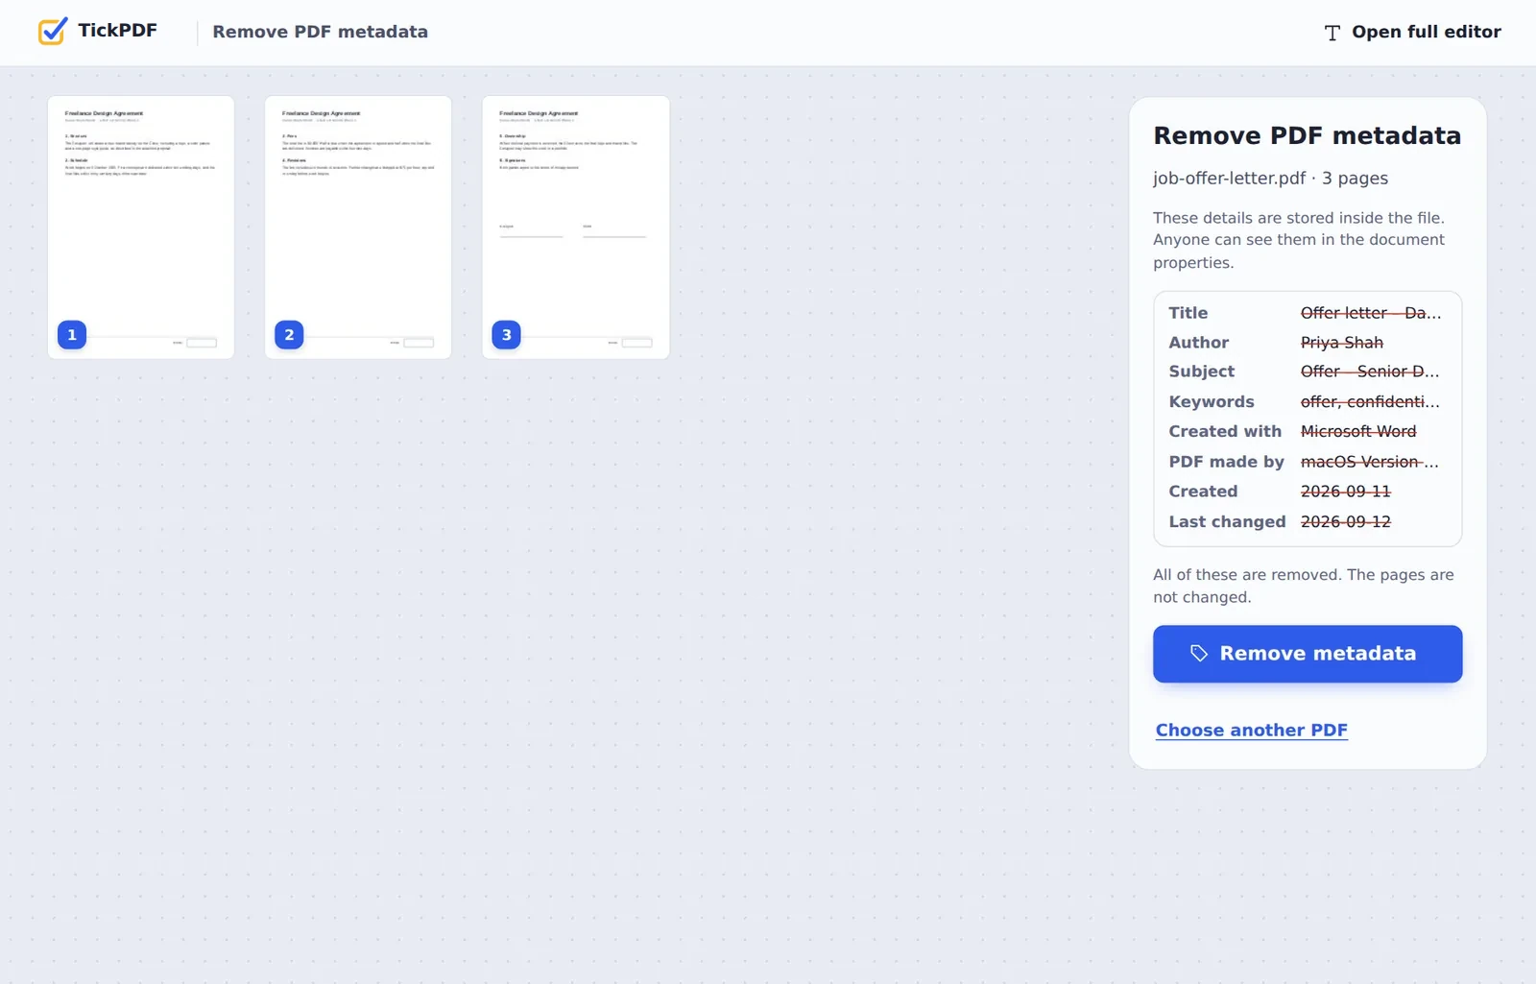Click the page 2 number badge
Screen dimensions: 1536x984
click(x=289, y=335)
